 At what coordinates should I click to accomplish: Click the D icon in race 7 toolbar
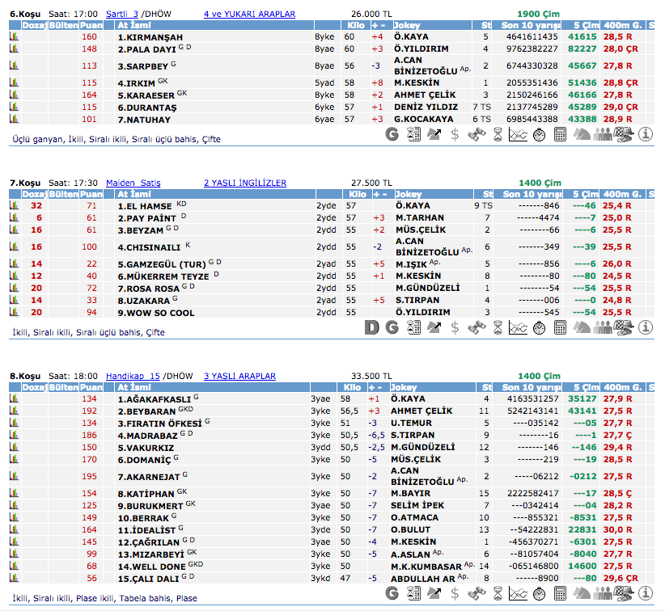371,327
